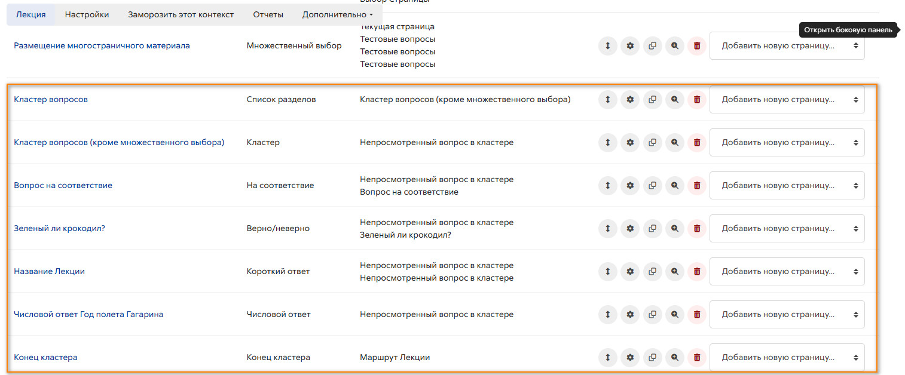This screenshot has width=905, height=375.
Task: Open add-page dropdown in Конец кластера row
Action: [787, 358]
